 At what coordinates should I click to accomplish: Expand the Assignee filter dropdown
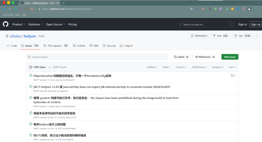point(217,67)
